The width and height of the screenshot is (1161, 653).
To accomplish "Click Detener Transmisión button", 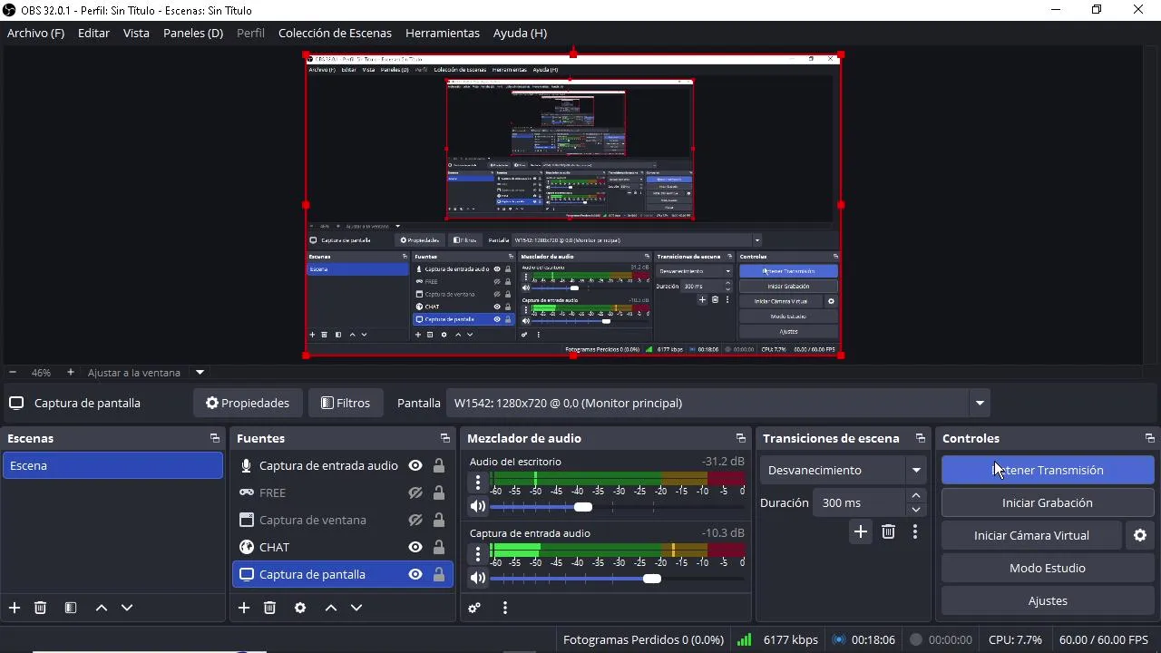I will tap(1048, 470).
